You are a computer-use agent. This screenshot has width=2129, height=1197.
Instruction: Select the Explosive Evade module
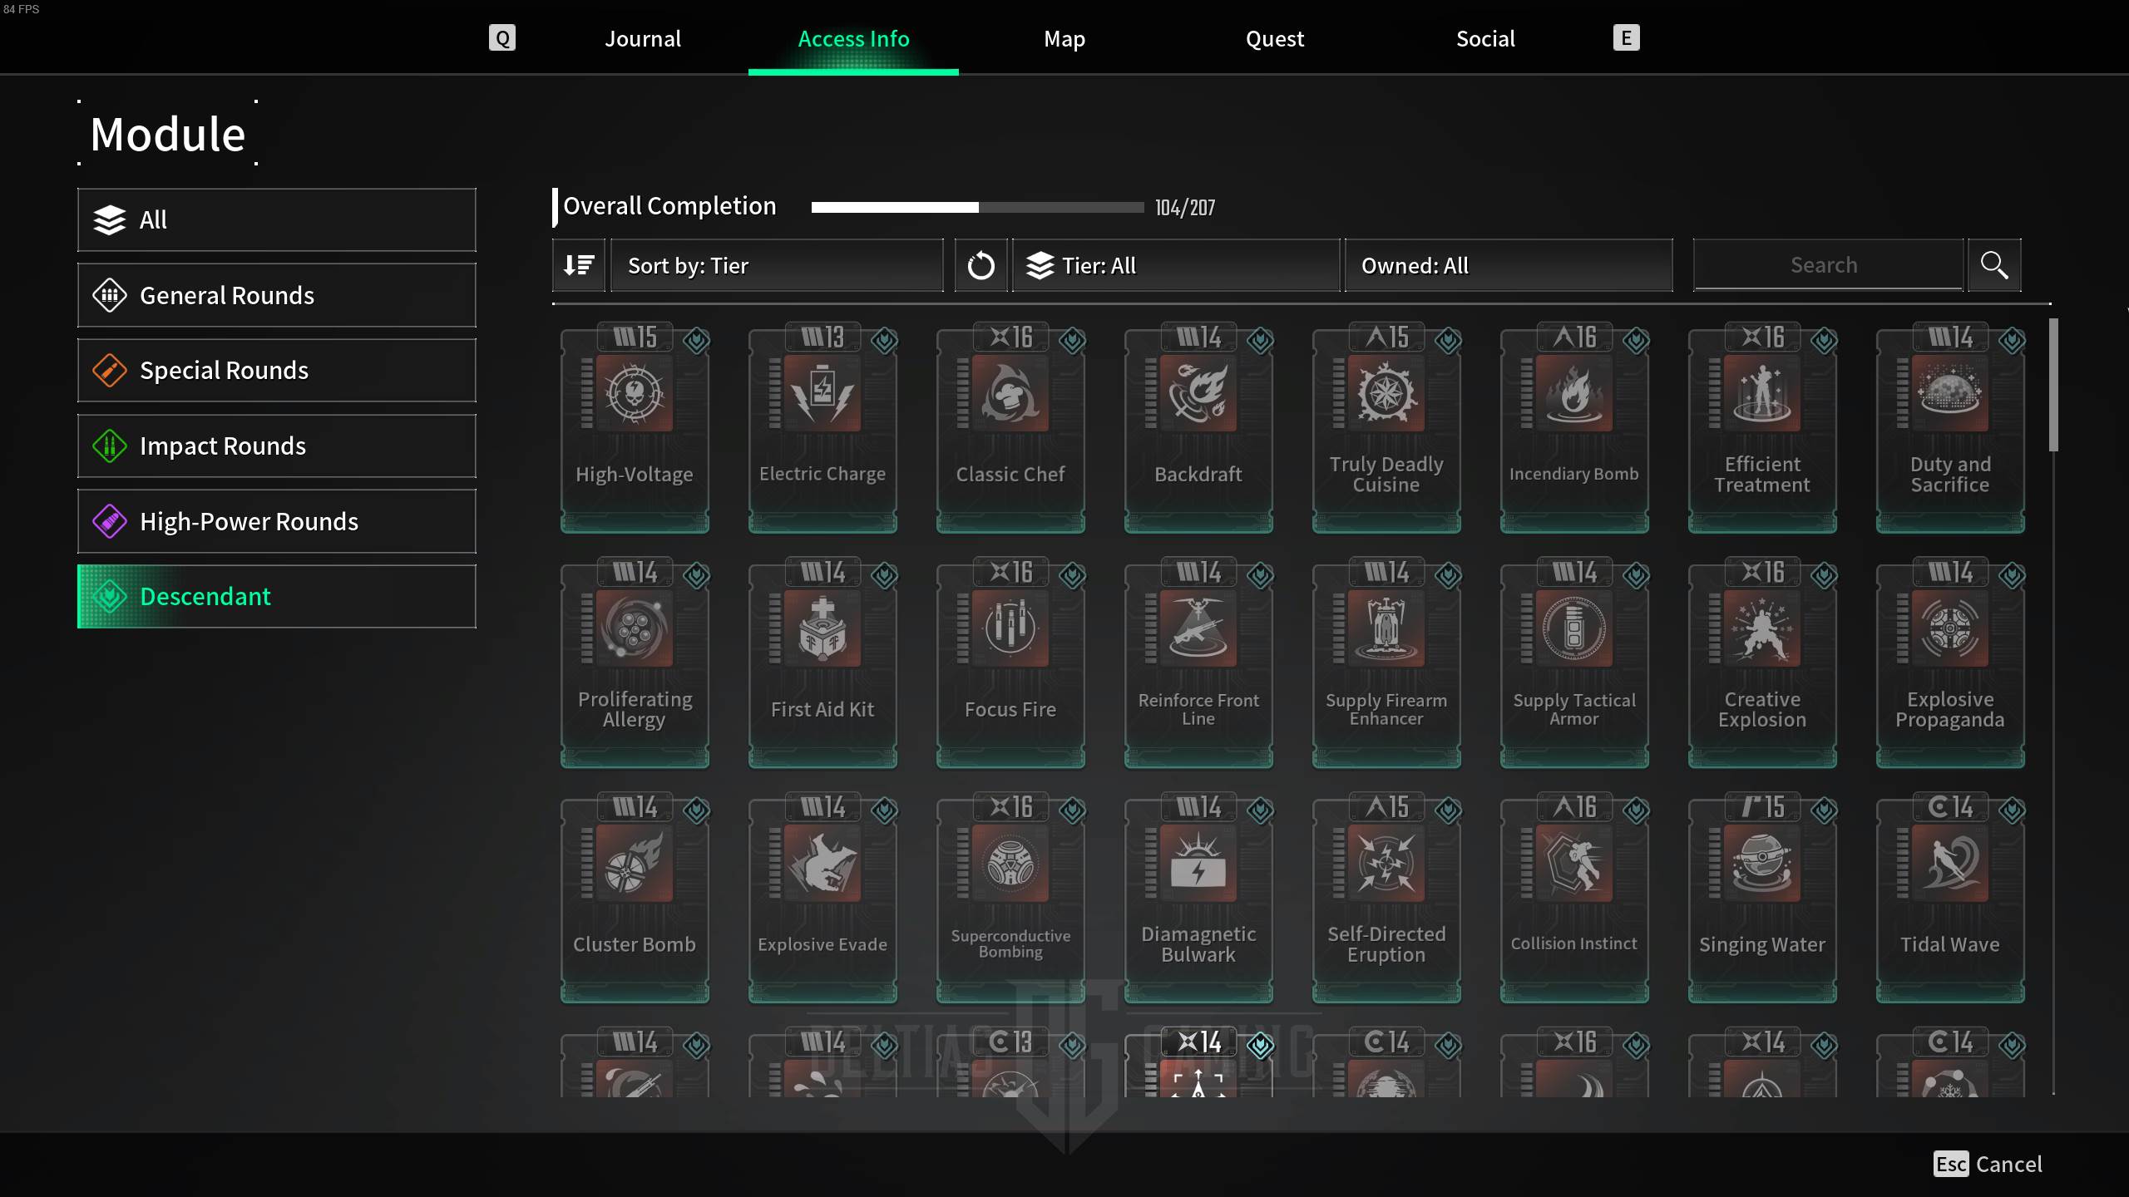pos(822,899)
